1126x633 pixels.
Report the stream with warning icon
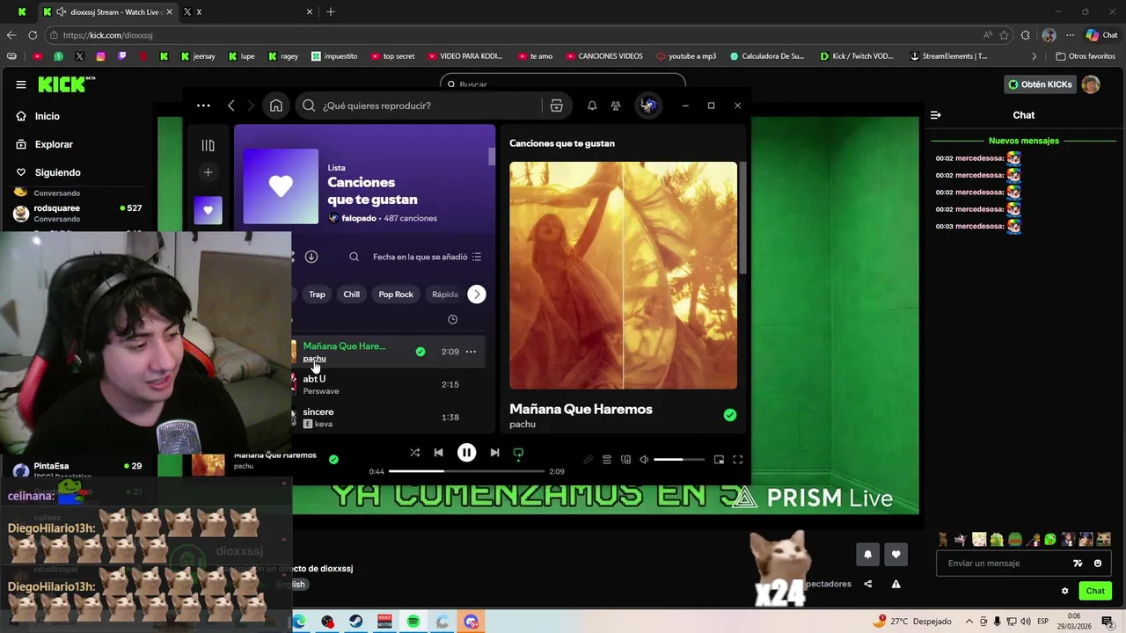(896, 584)
